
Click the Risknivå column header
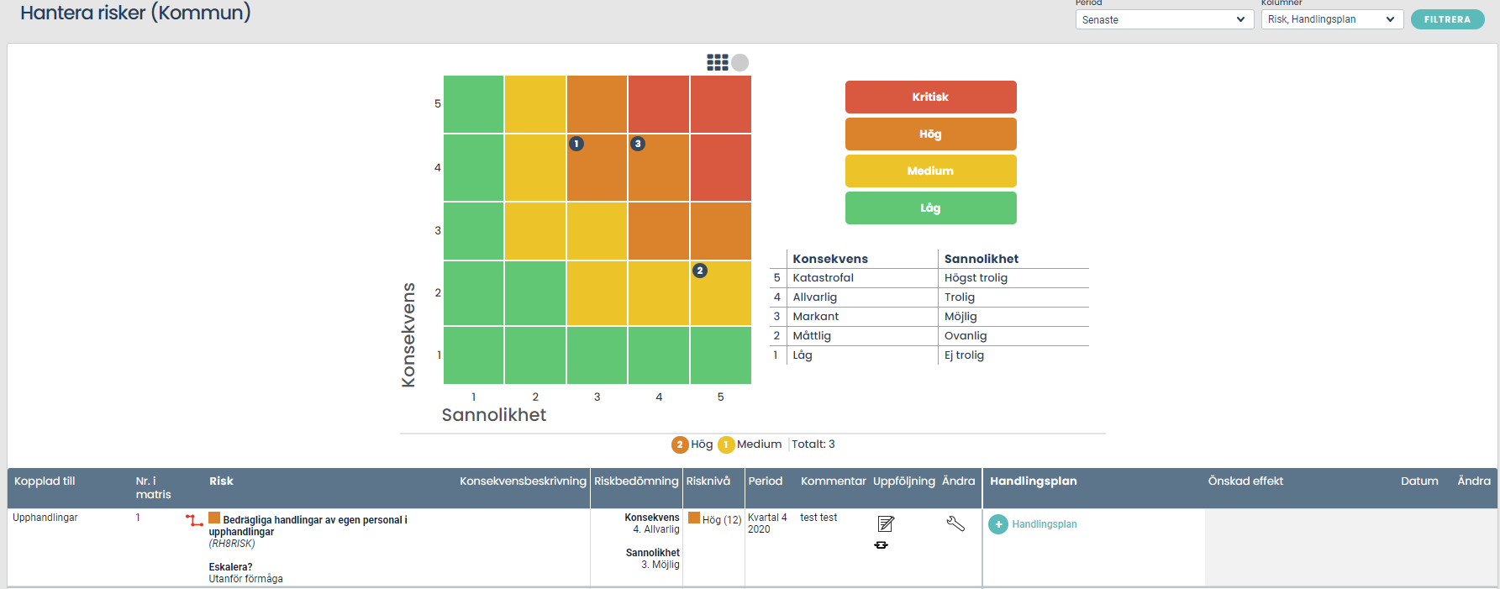[x=708, y=481]
